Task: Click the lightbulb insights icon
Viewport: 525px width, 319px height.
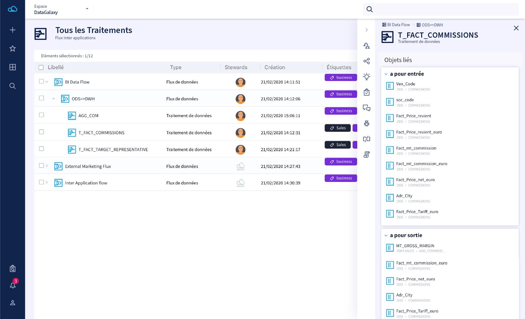Action: pos(367,77)
